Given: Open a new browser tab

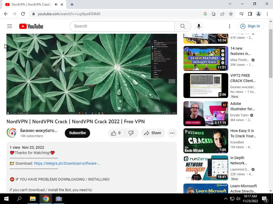Looking at the screenshot, I should pos(72,5).
